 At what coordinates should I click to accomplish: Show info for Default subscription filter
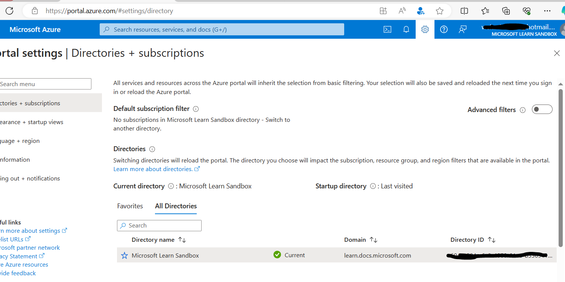click(x=196, y=109)
